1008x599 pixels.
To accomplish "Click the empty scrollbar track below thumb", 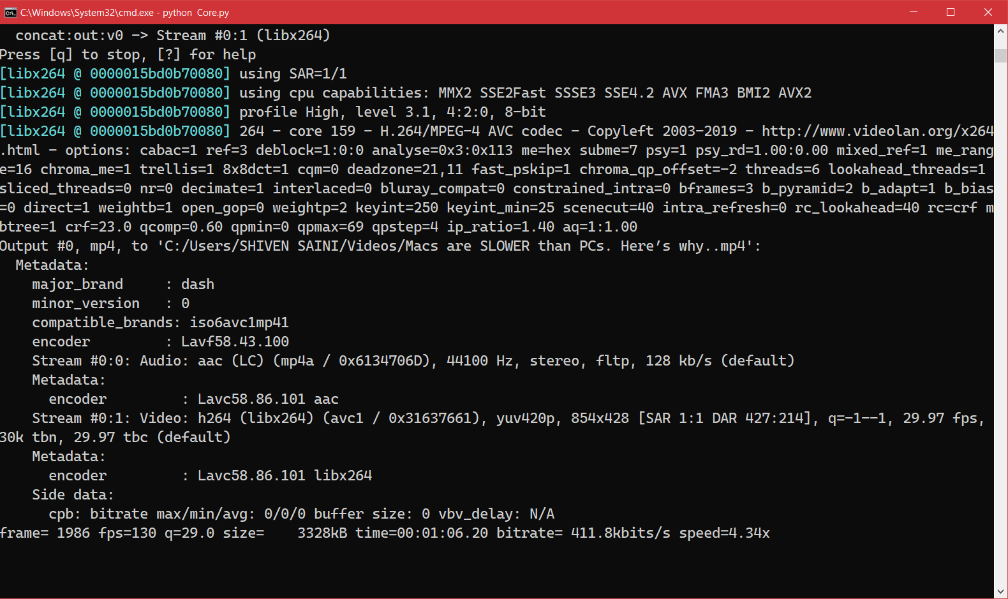I will click(x=1000, y=319).
